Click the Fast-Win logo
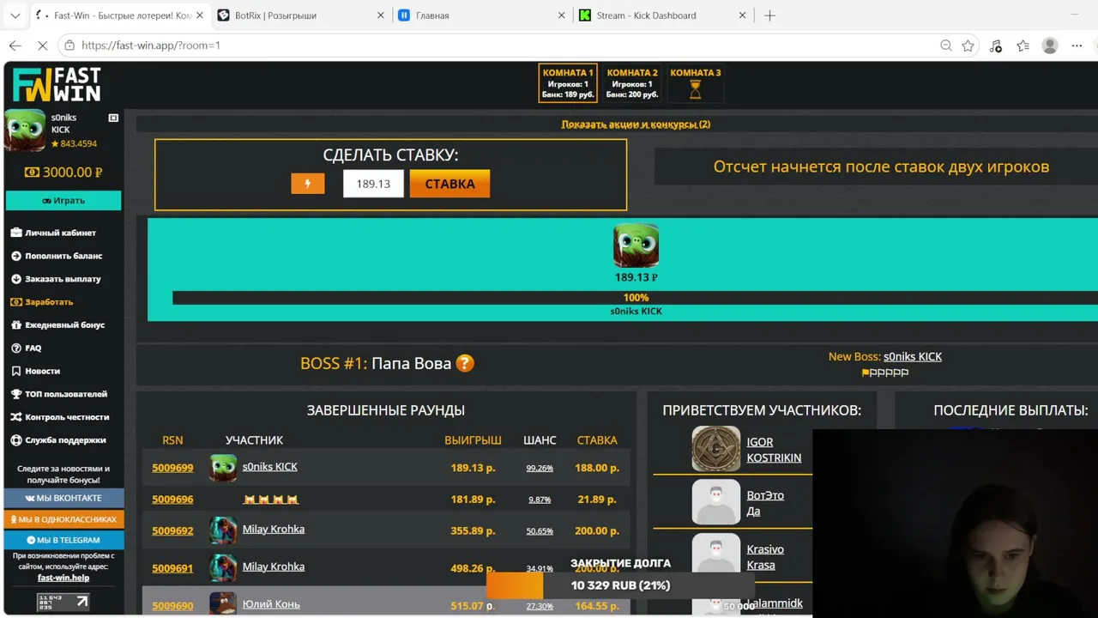Image resolution: width=1098 pixels, height=618 pixels. (x=57, y=85)
